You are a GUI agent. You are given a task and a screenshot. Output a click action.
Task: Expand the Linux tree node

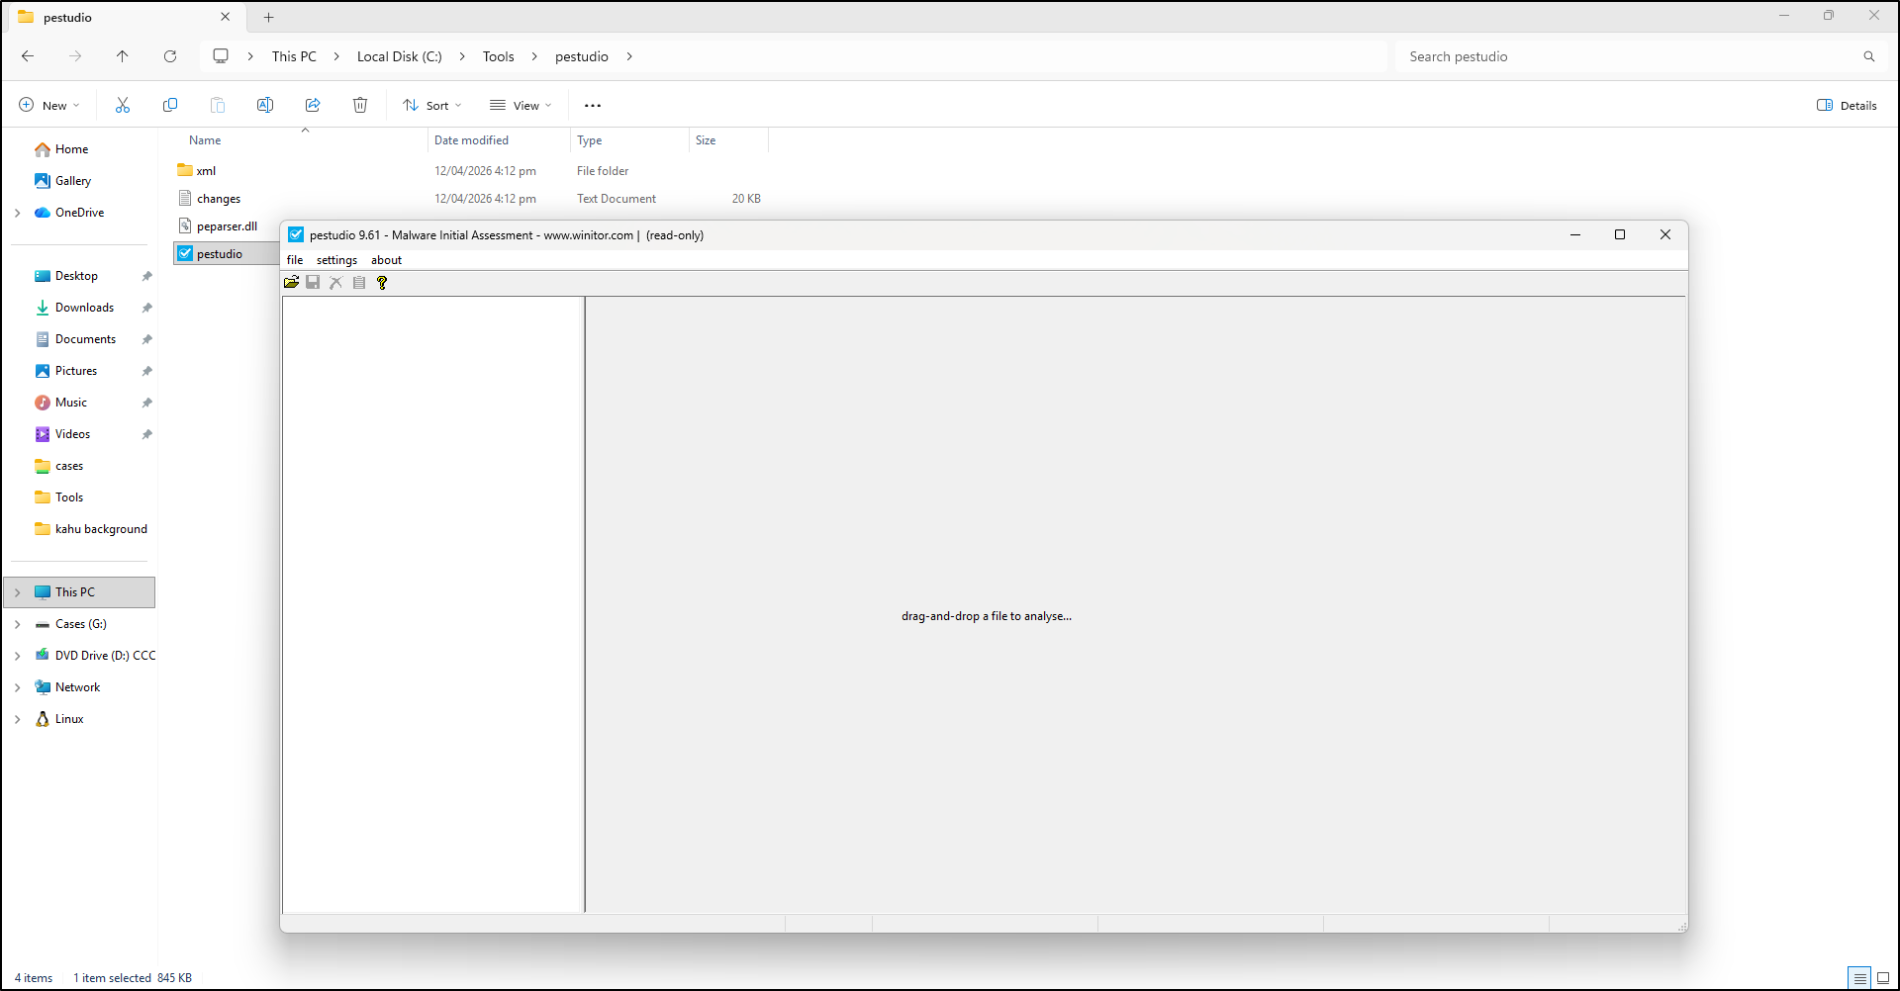click(18, 719)
